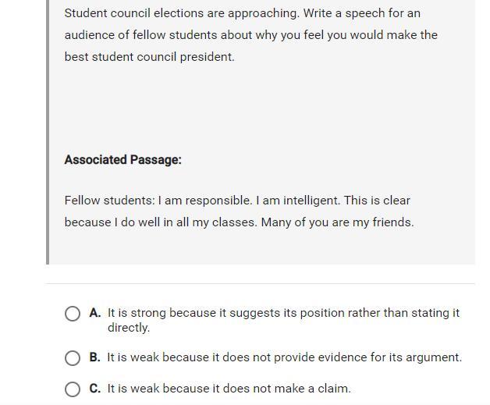Click the word 'directly.' in option A
Viewport: 490px width, 405px height.
click(129, 328)
